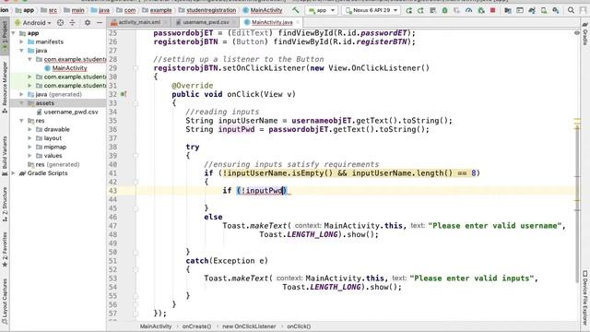This screenshot has width=590, height=332.
Task: Click Collapse All icon in Project panel
Action: [x=73, y=22]
